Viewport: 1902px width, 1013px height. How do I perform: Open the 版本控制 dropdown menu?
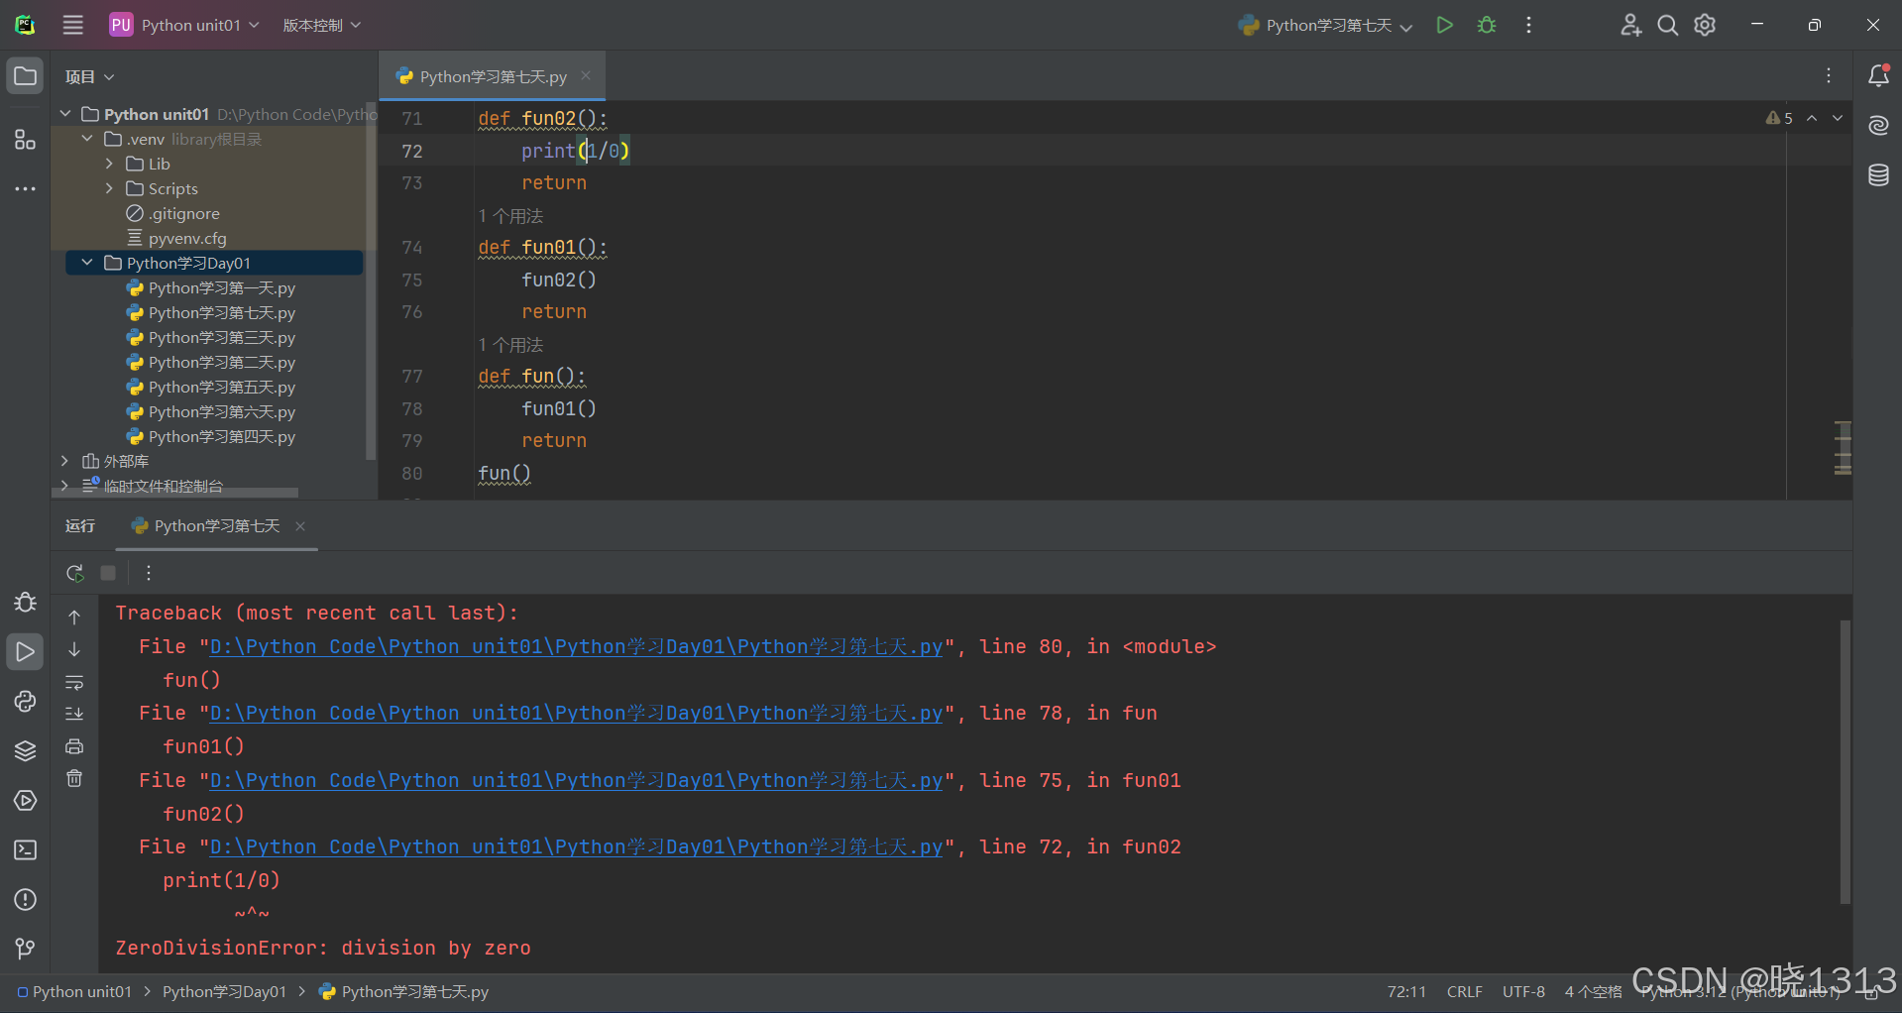pos(321,25)
